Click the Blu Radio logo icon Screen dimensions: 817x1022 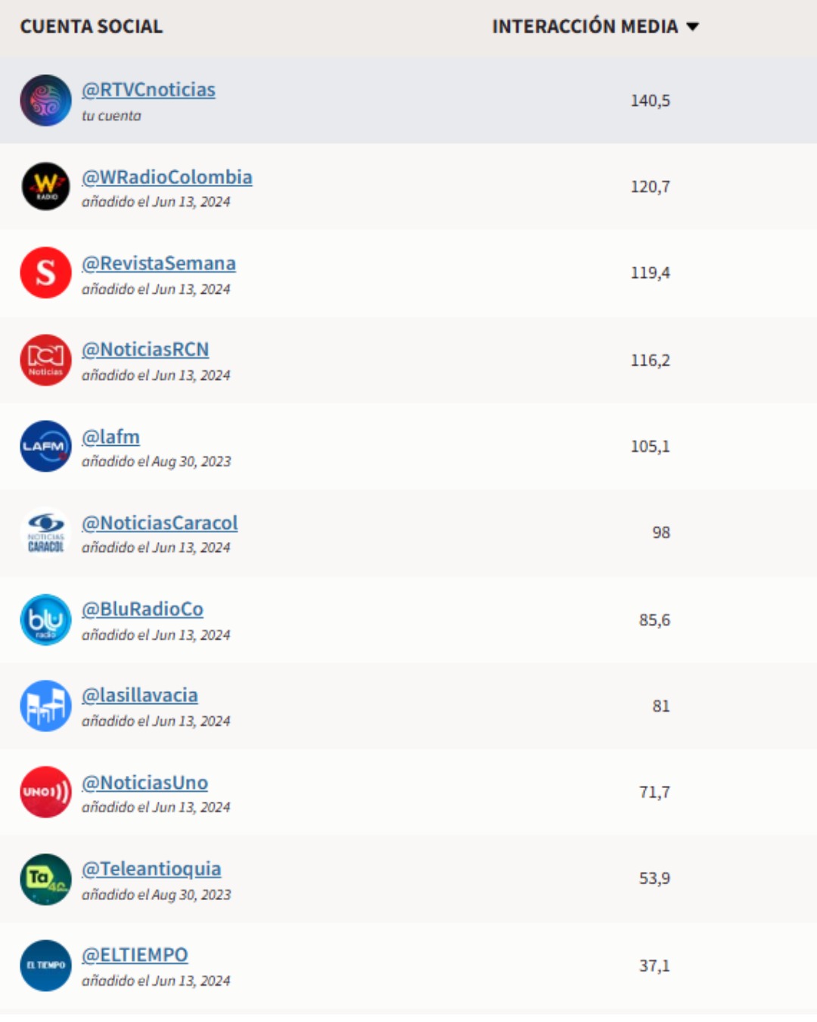pos(45,619)
